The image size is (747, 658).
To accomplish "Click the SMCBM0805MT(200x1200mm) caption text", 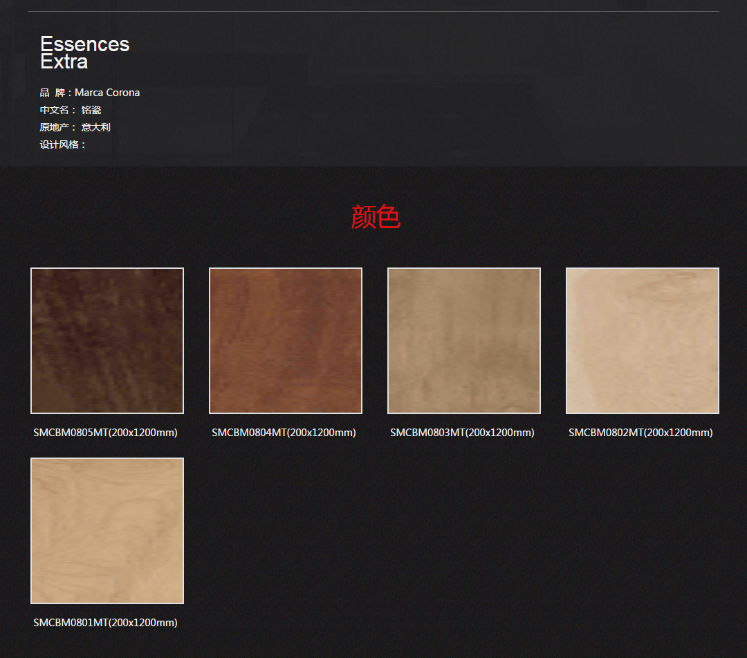I will (105, 433).
